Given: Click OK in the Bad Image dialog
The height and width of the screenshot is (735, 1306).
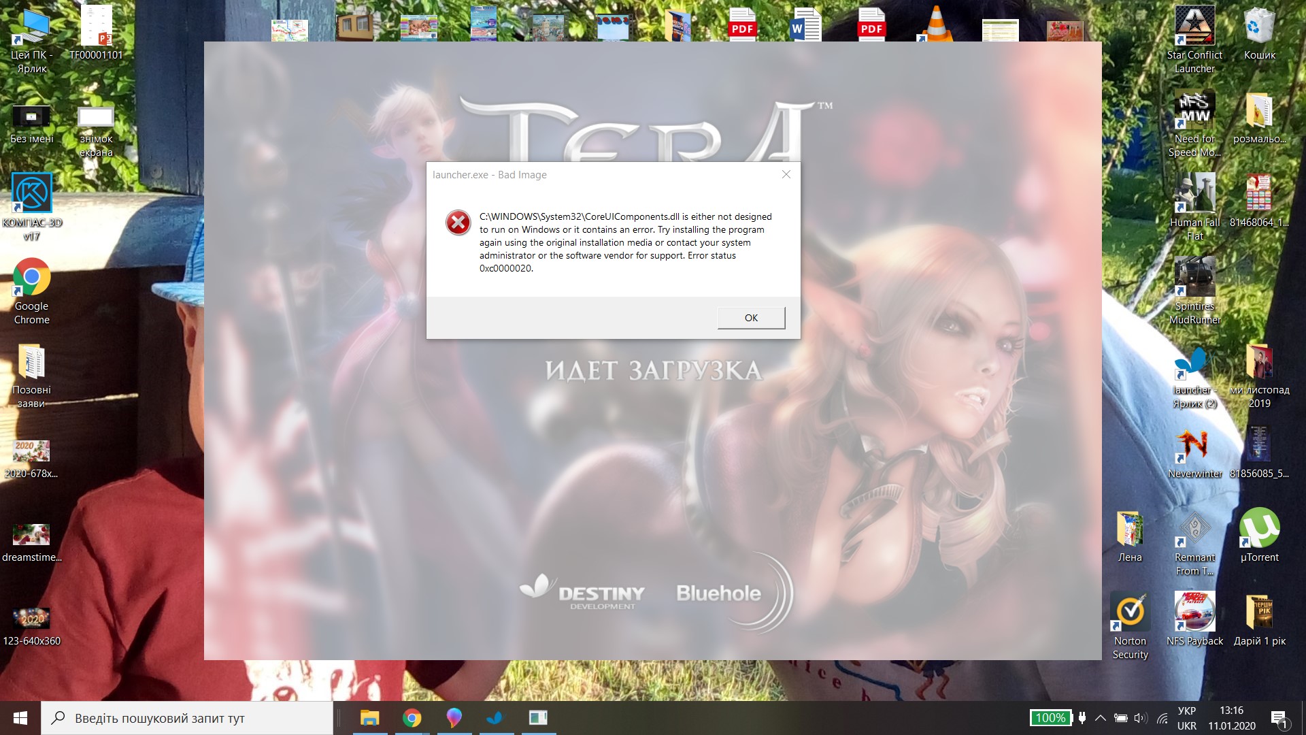Looking at the screenshot, I should pos(751,318).
